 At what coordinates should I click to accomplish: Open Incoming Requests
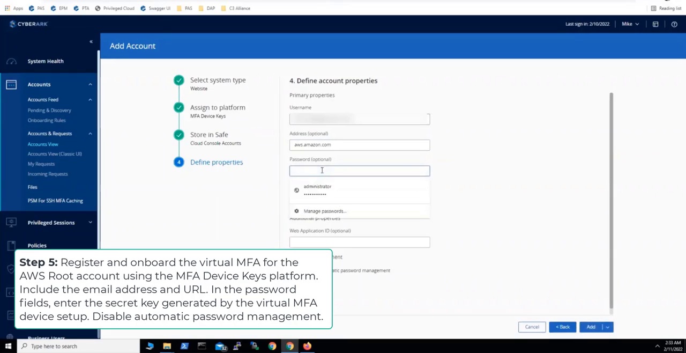click(x=48, y=174)
